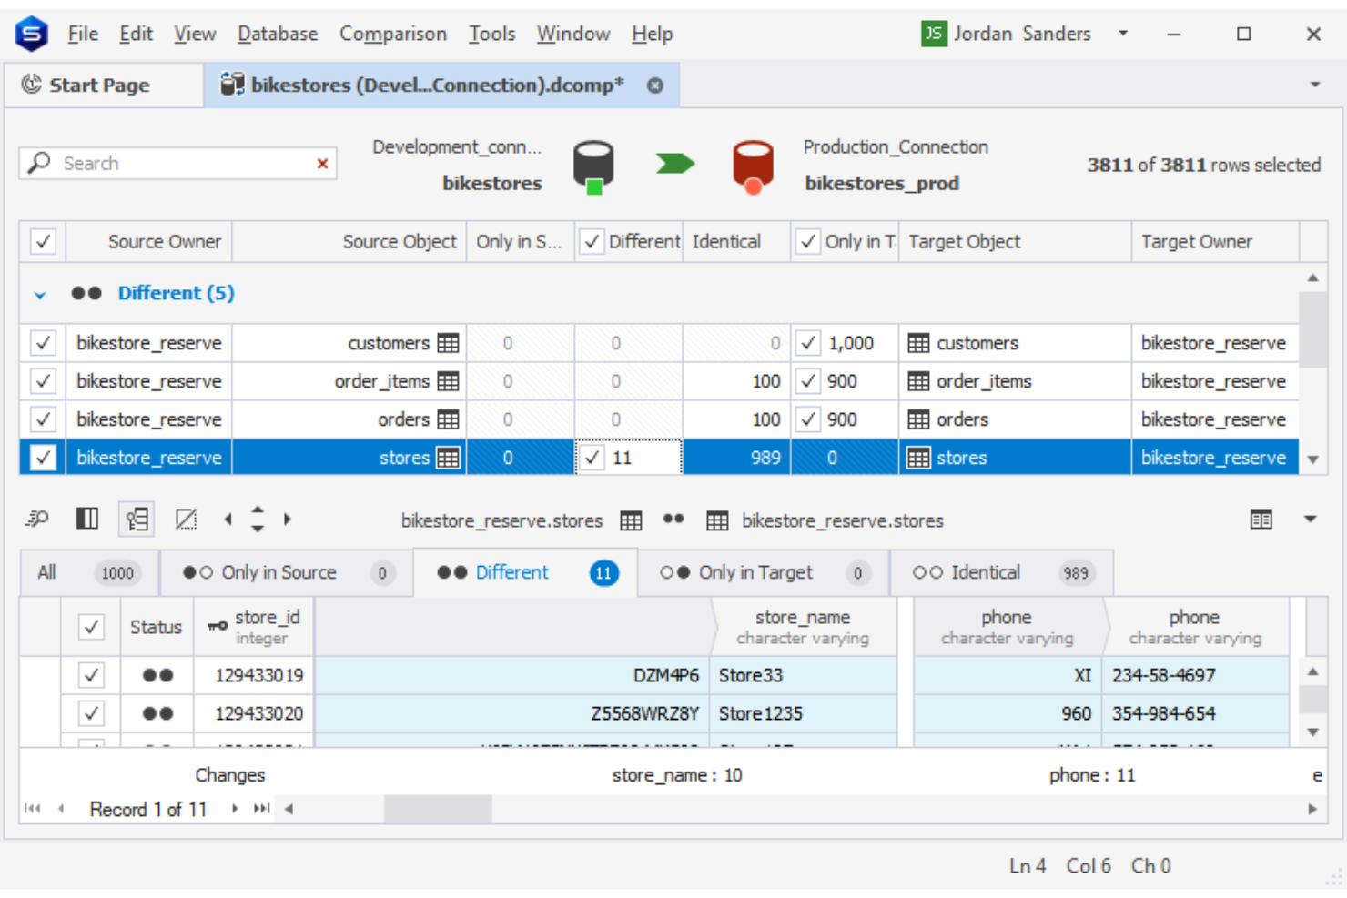The height and width of the screenshot is (898, 1347).
Task: Uncheck the store_id record 129433019 checkbox
Action: [x=91, y=675]
